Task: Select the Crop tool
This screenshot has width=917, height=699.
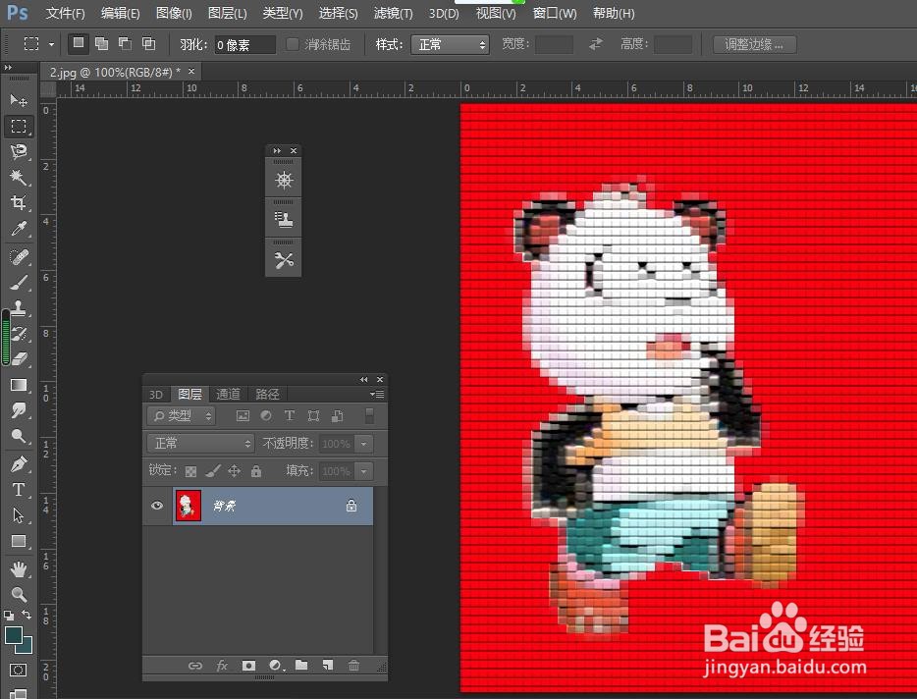Action: (x=18, y=202)
